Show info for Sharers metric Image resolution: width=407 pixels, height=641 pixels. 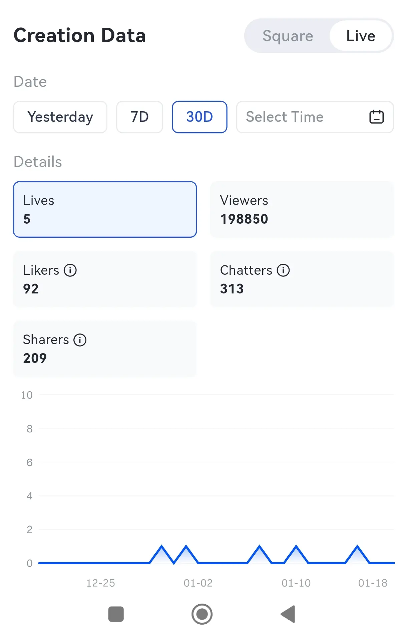(80, 340)
